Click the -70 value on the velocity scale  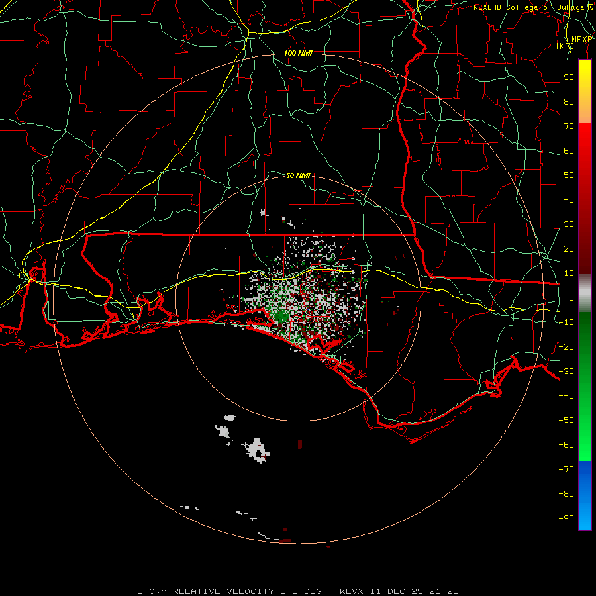pos(566,470)
